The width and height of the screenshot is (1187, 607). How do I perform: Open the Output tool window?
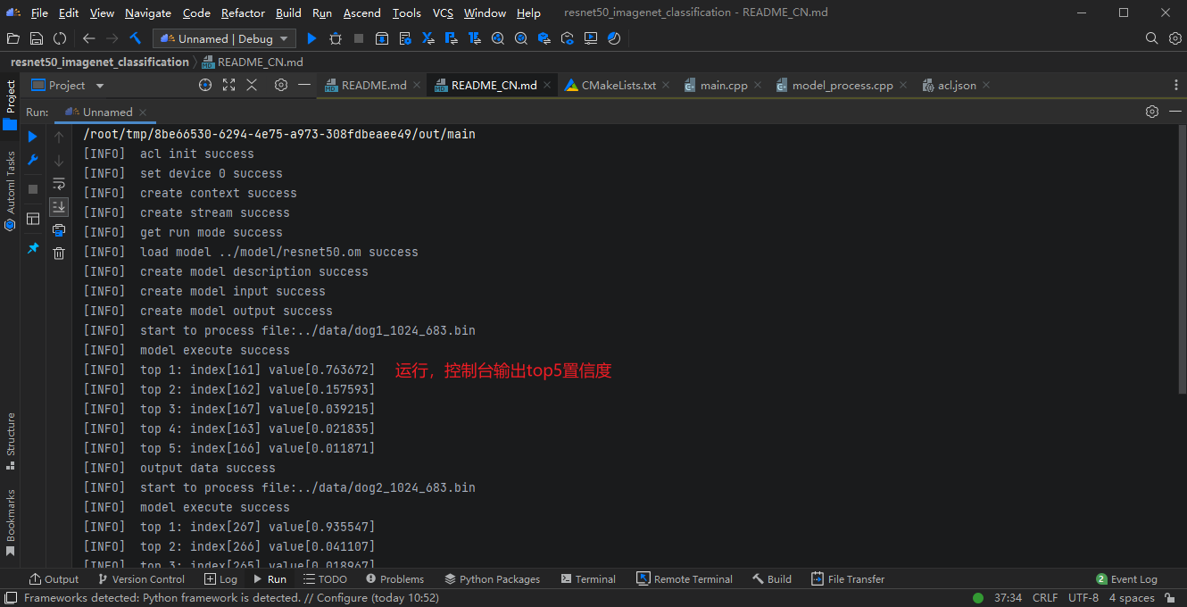click(54, 578)
